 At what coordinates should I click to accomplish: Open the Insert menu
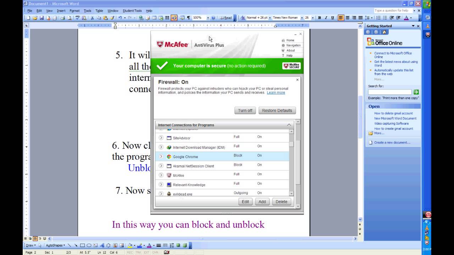pos(61,11)
